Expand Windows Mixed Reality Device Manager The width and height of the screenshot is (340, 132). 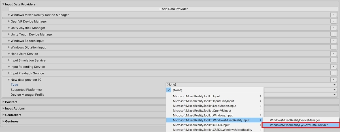[x=9, y=15]
